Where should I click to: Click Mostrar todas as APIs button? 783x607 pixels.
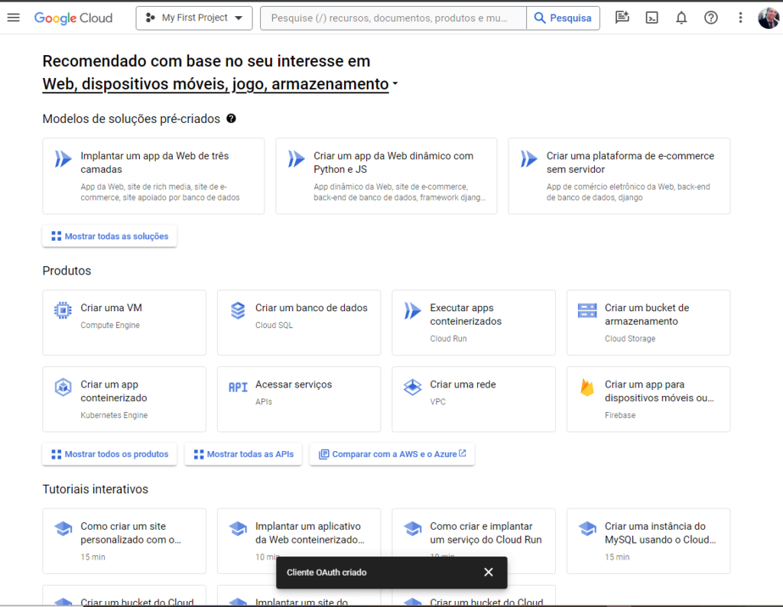tap(243, 454)
